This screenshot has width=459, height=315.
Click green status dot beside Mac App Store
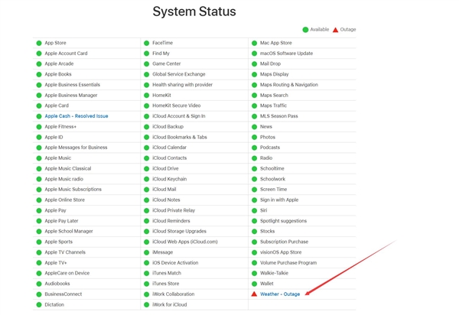tap(254, 43)
